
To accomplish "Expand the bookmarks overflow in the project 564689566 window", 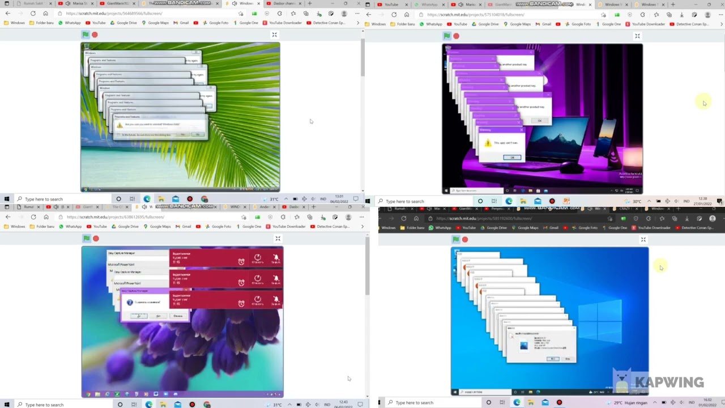I will point(357,23).
